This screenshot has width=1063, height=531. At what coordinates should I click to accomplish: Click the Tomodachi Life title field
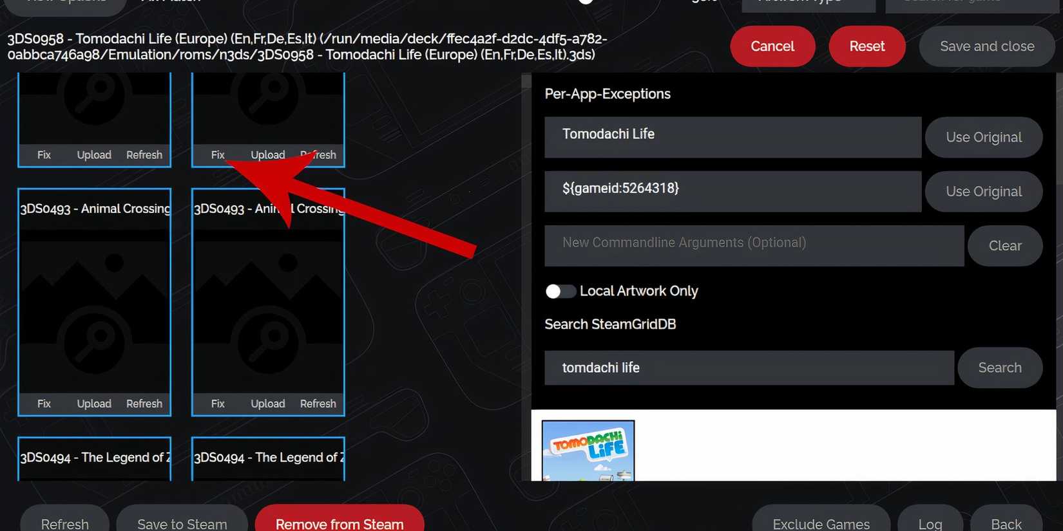733,137
